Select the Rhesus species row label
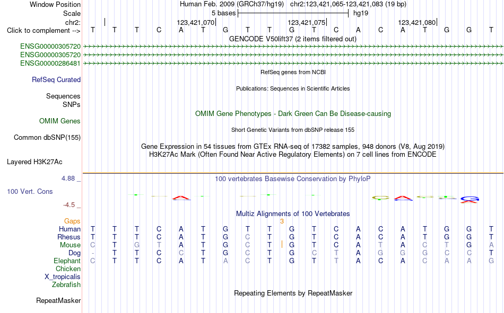This screenshot has height=313, width=504. pyautogui.click(x=69, y=237)
